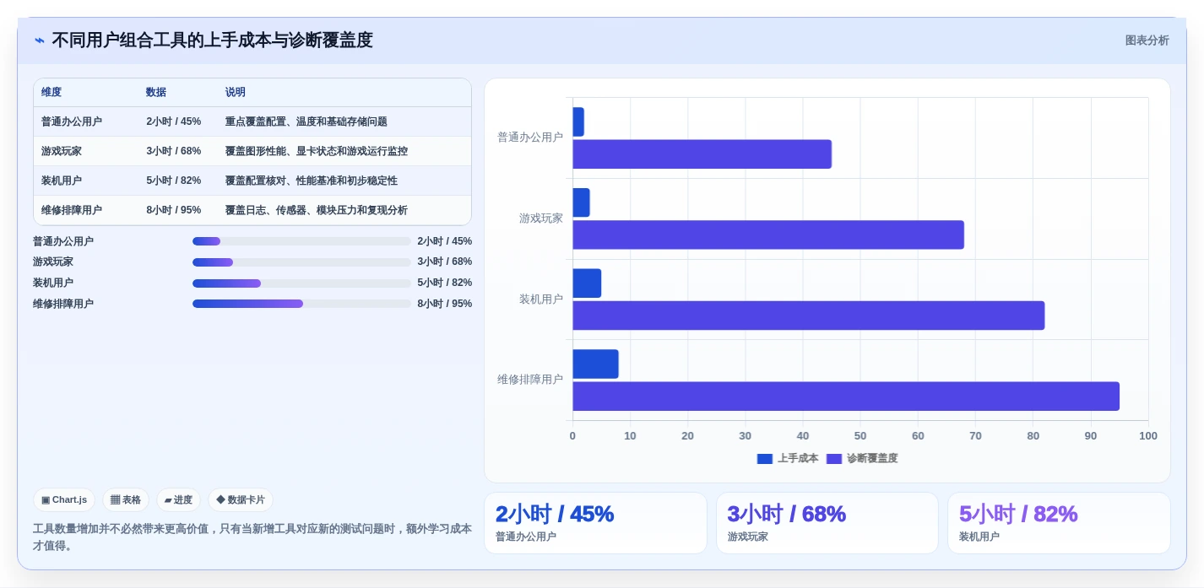Click description 重点覆盖配置、温度和基础存储问题
The height and width of the screenshot is (588, 1204).
pyautogui.click(x=306, y=121)
